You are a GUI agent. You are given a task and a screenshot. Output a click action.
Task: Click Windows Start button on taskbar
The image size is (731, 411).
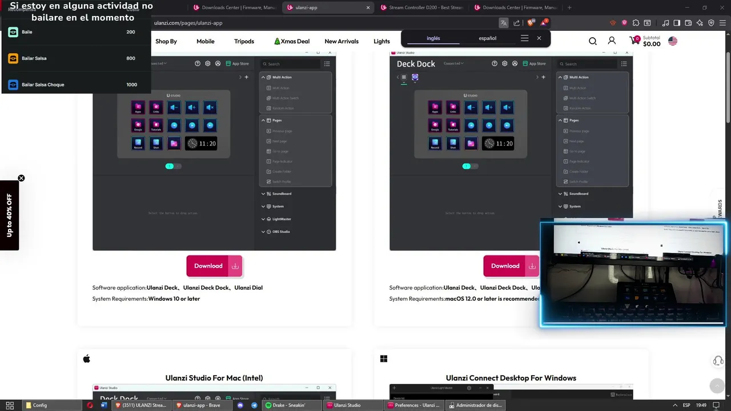(9, 405)
